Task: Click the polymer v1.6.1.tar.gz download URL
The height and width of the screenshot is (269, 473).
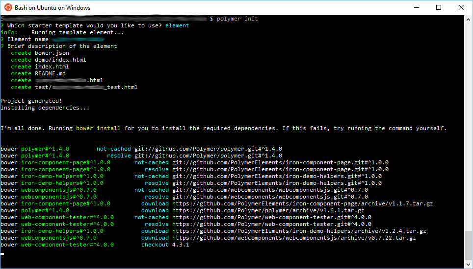Action: 268,210
